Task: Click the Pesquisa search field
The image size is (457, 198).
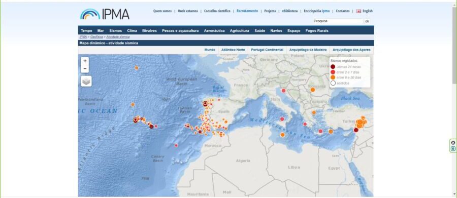Action: 338,21
